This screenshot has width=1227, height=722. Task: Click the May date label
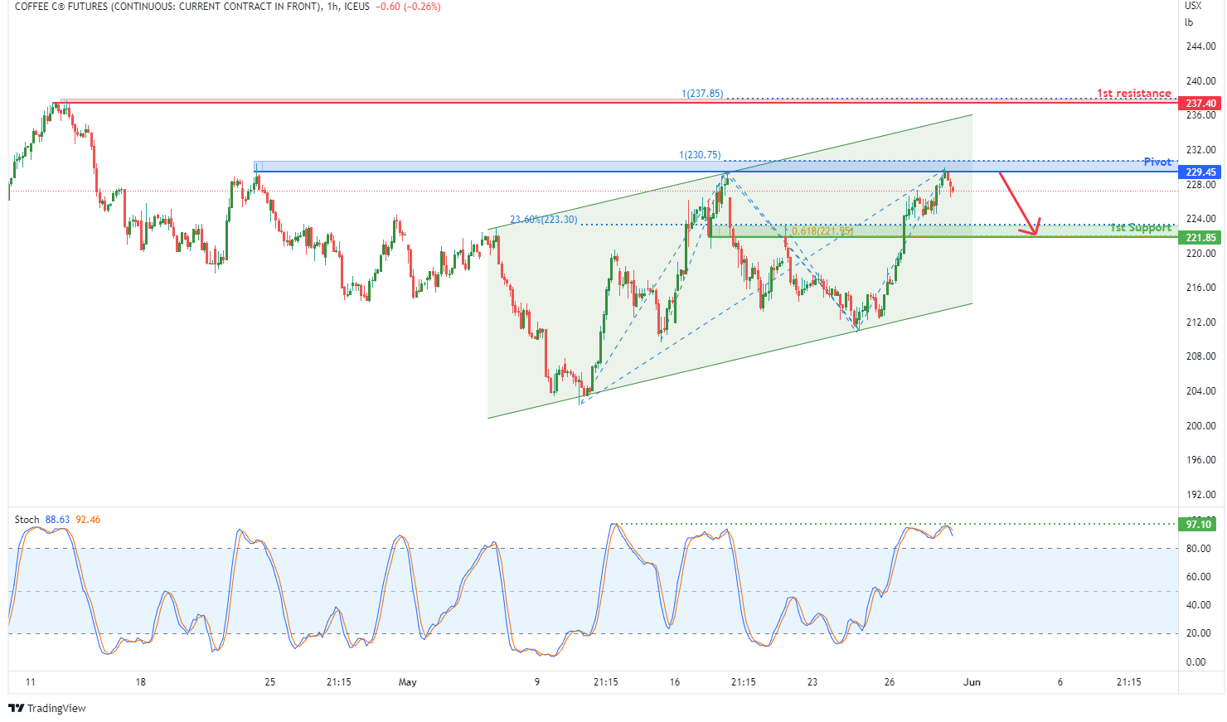click(x=407, y=682)
